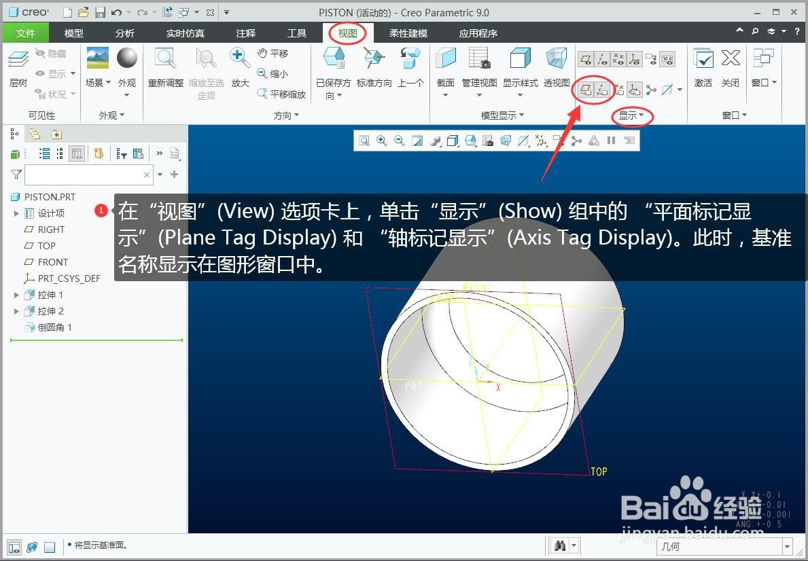The image size is (808, 561).
Task: Expand the 拉伸 1 feature node
Action: [16, 295]
